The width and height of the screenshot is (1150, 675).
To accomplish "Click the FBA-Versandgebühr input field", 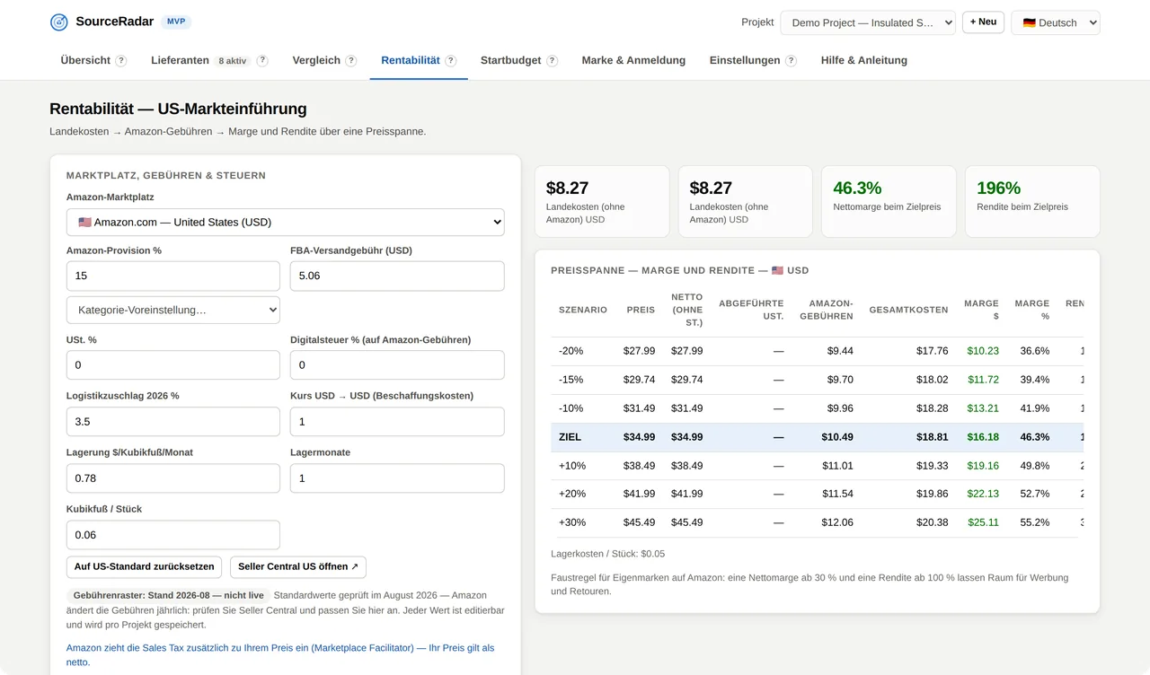I will (x=397, y=276).
